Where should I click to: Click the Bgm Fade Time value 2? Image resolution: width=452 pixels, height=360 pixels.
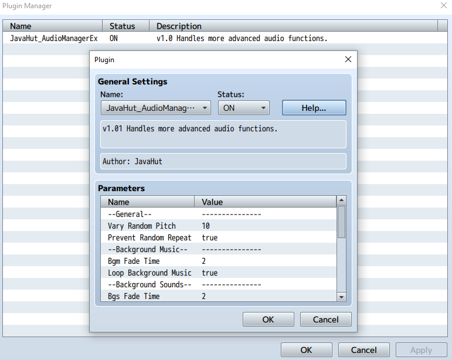click(203, 261)
